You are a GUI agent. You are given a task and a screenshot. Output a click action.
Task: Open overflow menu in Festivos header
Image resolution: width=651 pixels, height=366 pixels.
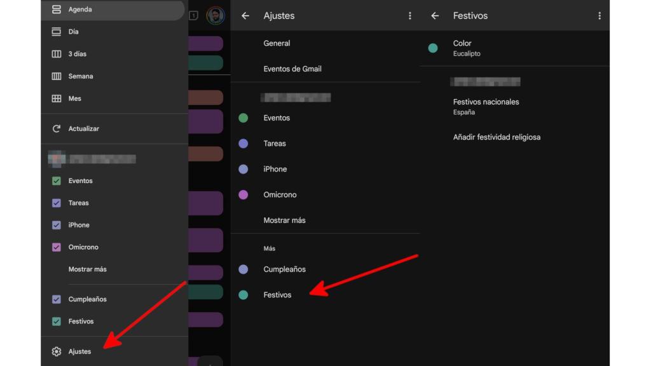pos(600,16)
